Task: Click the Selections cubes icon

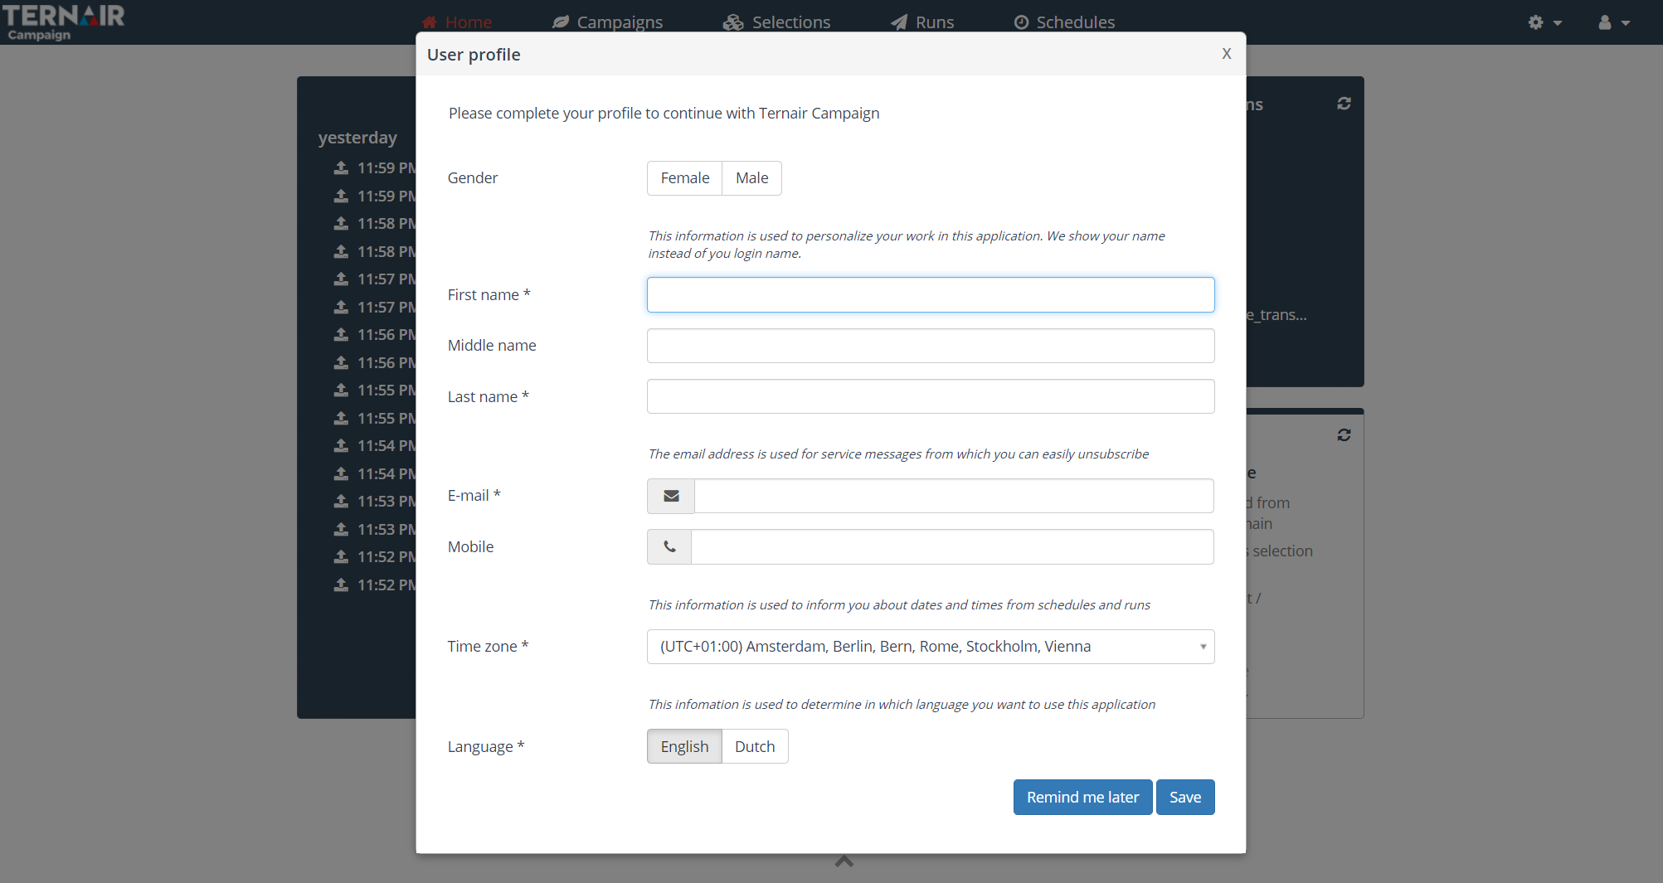Action: (733, 22)
